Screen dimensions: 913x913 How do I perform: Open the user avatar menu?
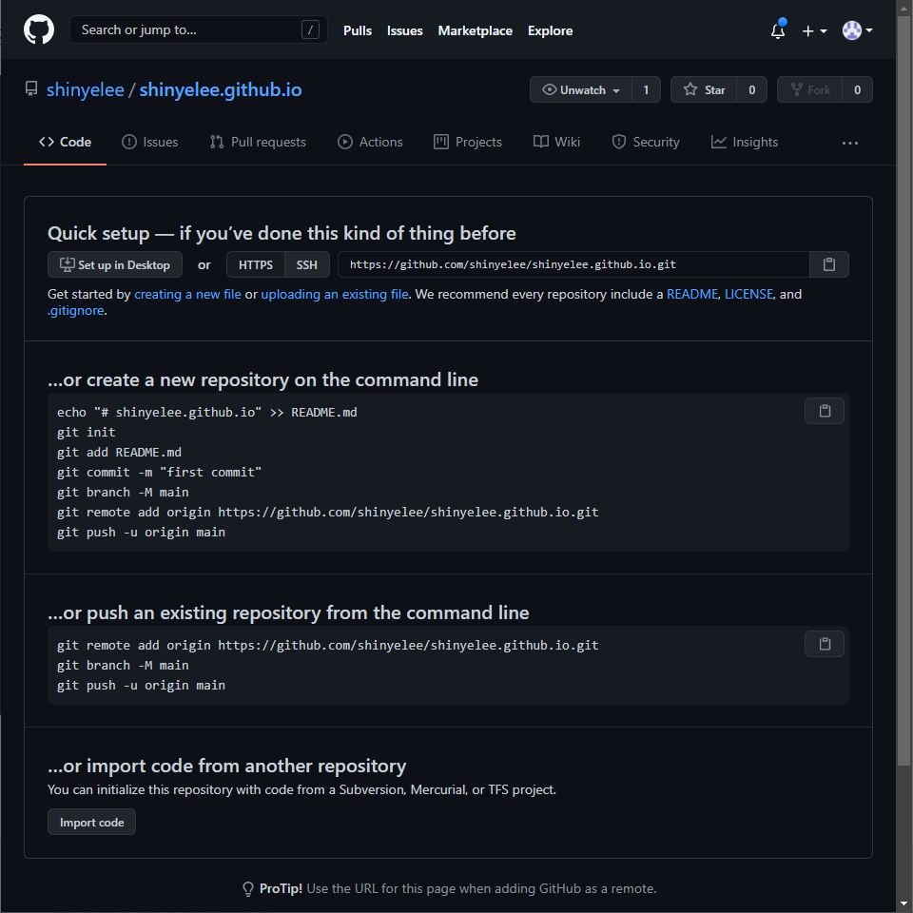[857, 30]
